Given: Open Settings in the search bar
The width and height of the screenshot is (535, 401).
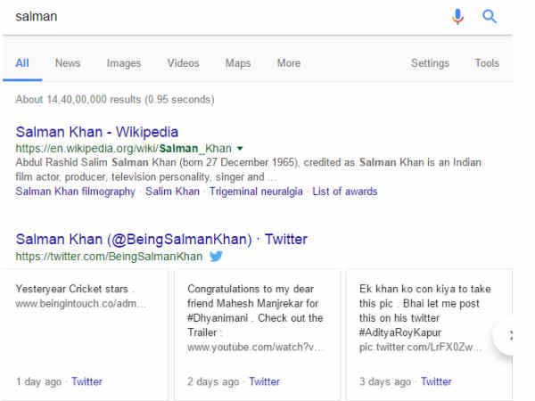Looking at the screenshot, I should pos(430,63).
